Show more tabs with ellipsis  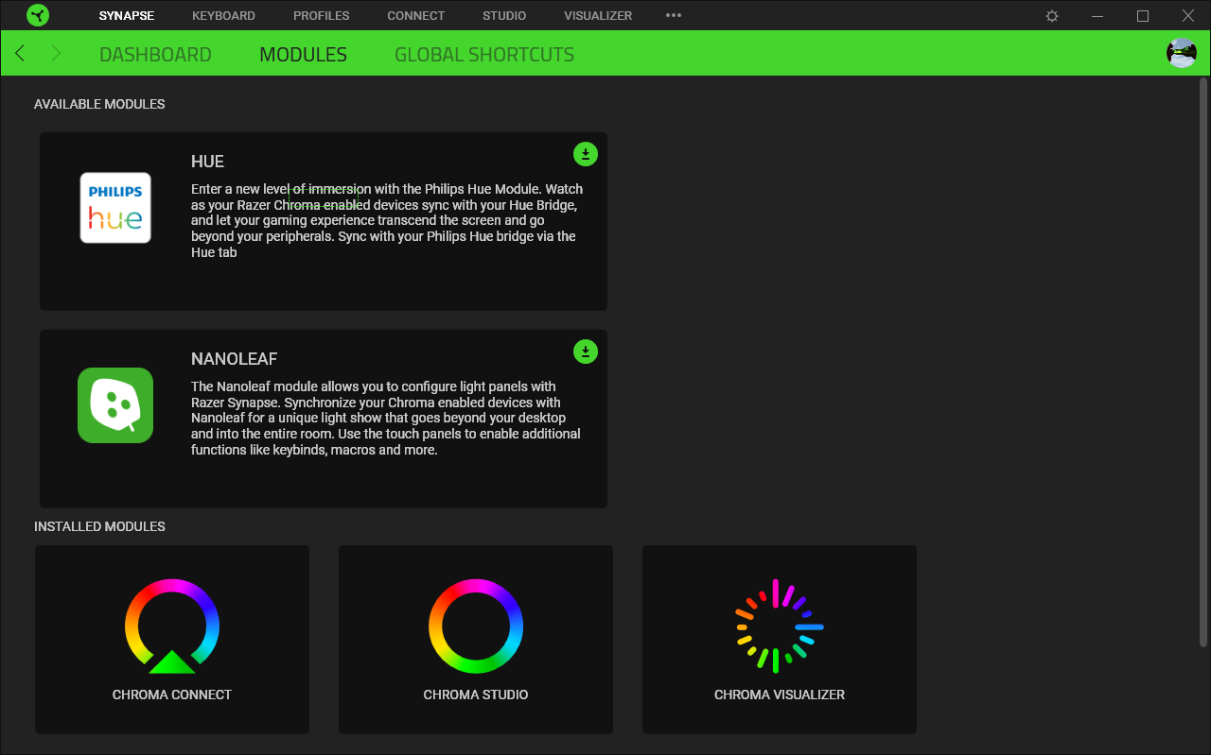674,16
